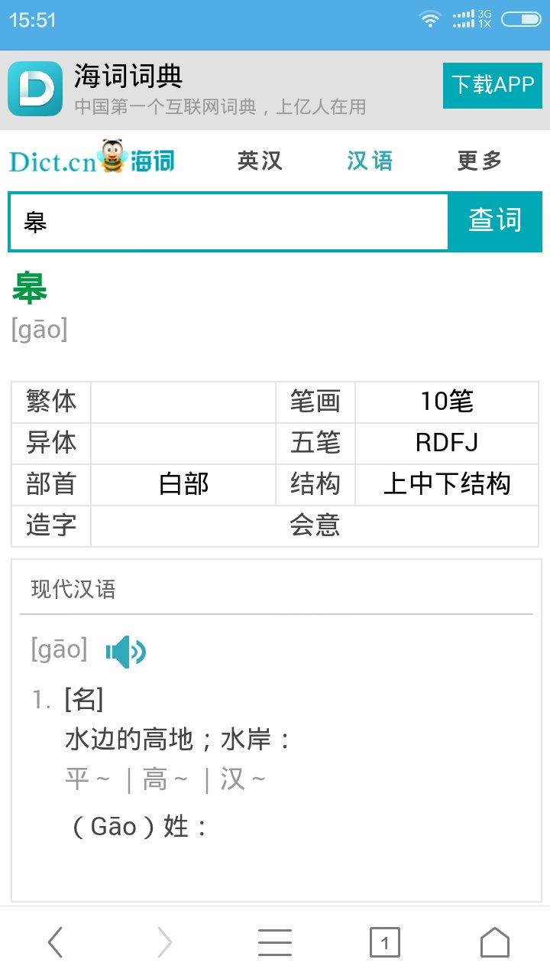Screen dimensions: 550x979
Task: Tap the Wi-Fi status icon
Action: (430, 19)
